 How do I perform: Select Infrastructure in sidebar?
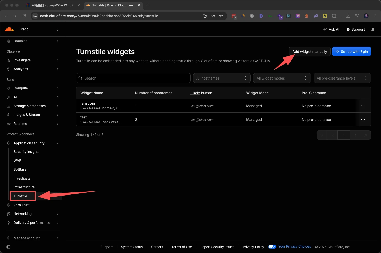coord(24,187)
